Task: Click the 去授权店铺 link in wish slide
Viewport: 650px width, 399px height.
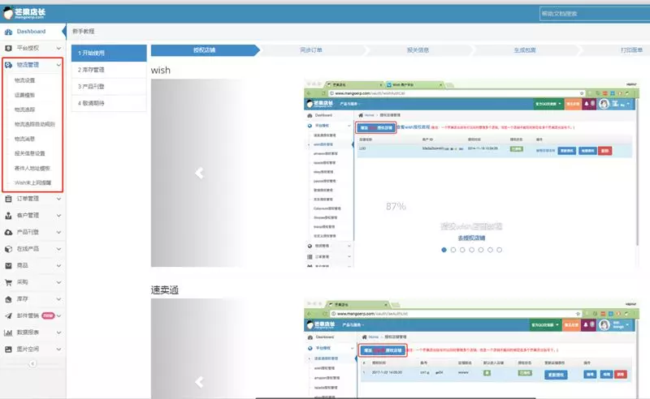Action: click(473, 237)
